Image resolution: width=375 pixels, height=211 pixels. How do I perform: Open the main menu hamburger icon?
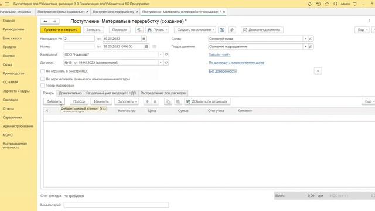coord(7,4)
